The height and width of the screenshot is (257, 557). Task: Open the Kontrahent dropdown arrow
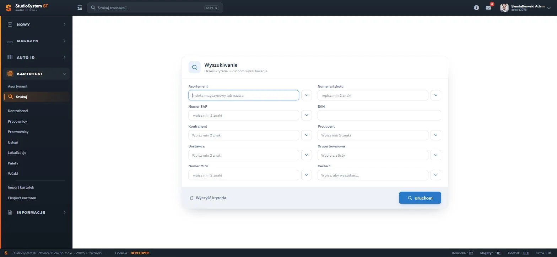click(x=307, y=135)
